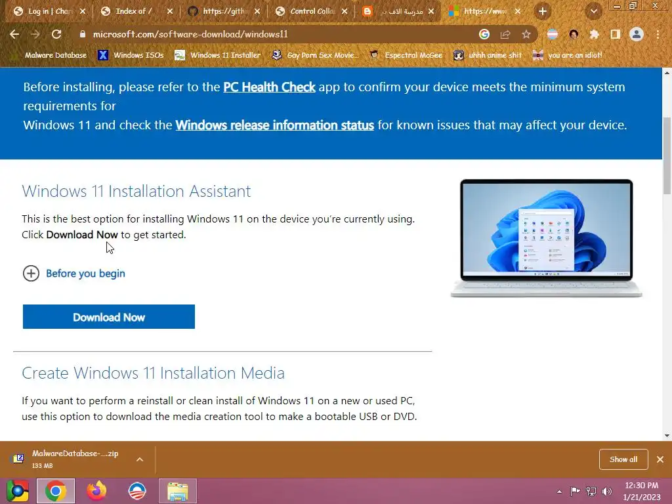The width and height of the screenshot is (672, 504).
Task: Click the Chrome taskbar icon
Action: 56,491
